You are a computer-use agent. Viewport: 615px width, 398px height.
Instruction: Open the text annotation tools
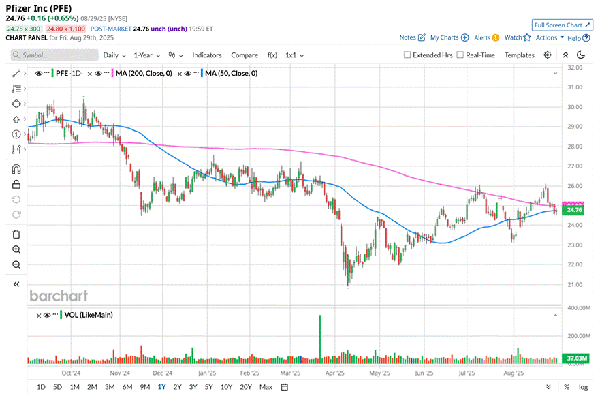pyautogui.click(x=16, y=89)
